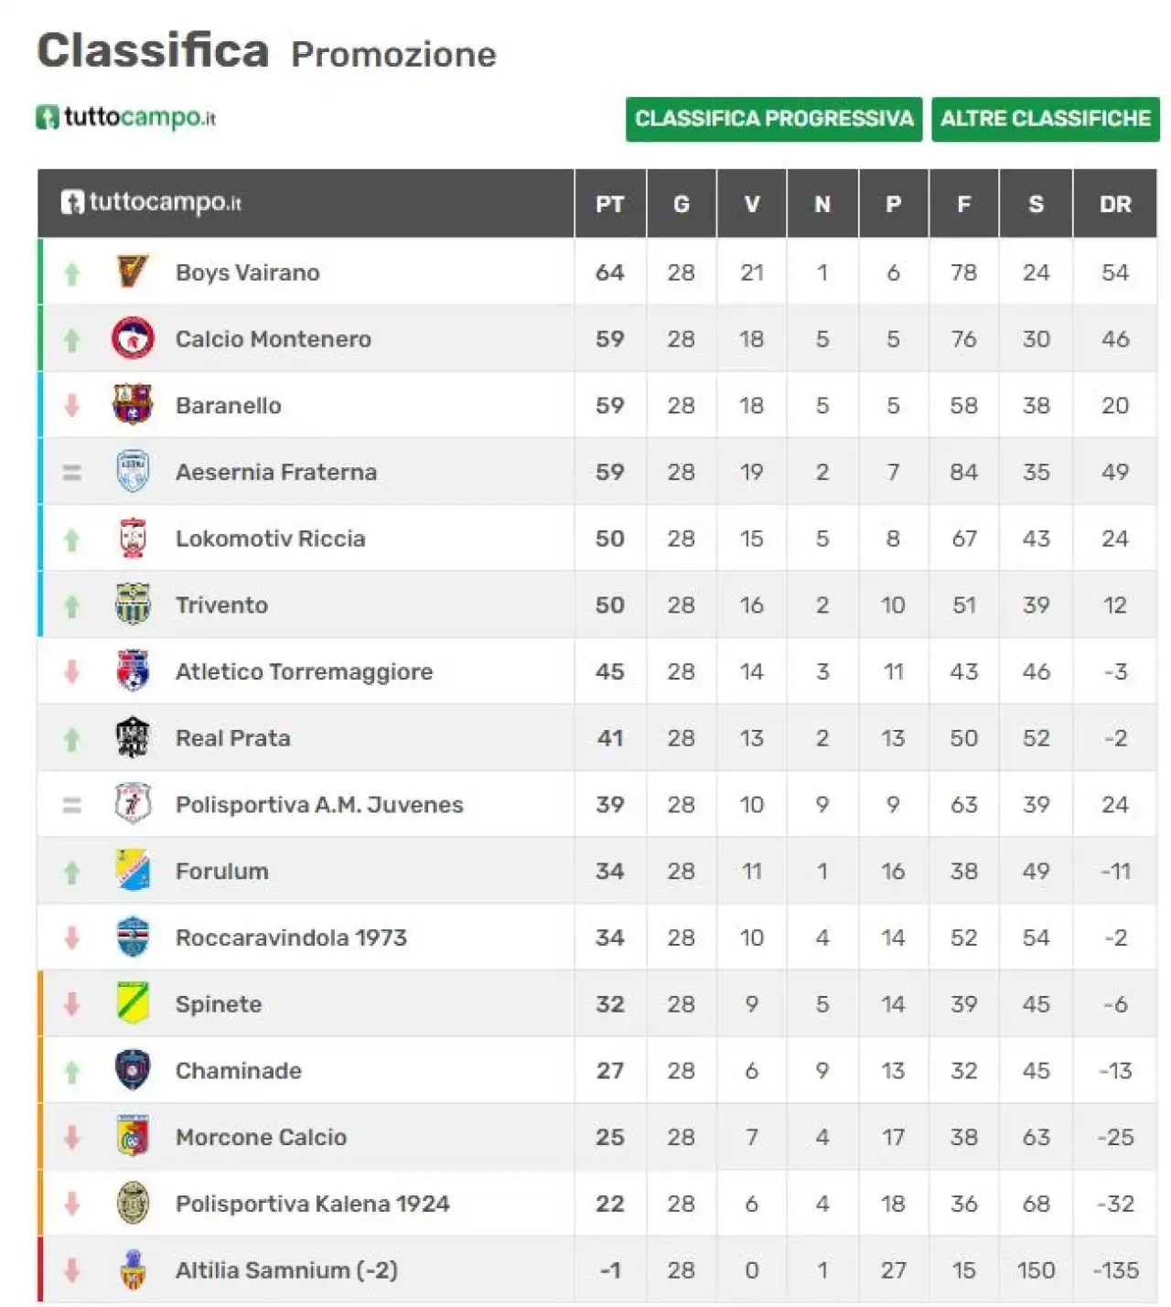1171x1307 pixels.
Task: Select the Aesernia Fraterna crest icon
Action: 133,471
